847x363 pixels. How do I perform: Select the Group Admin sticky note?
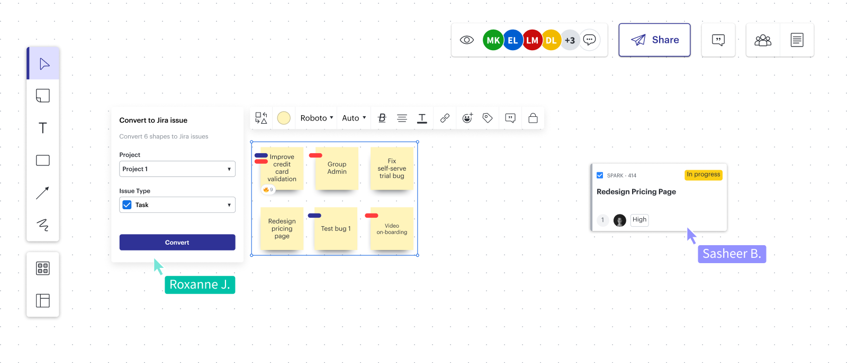[337, 168]
